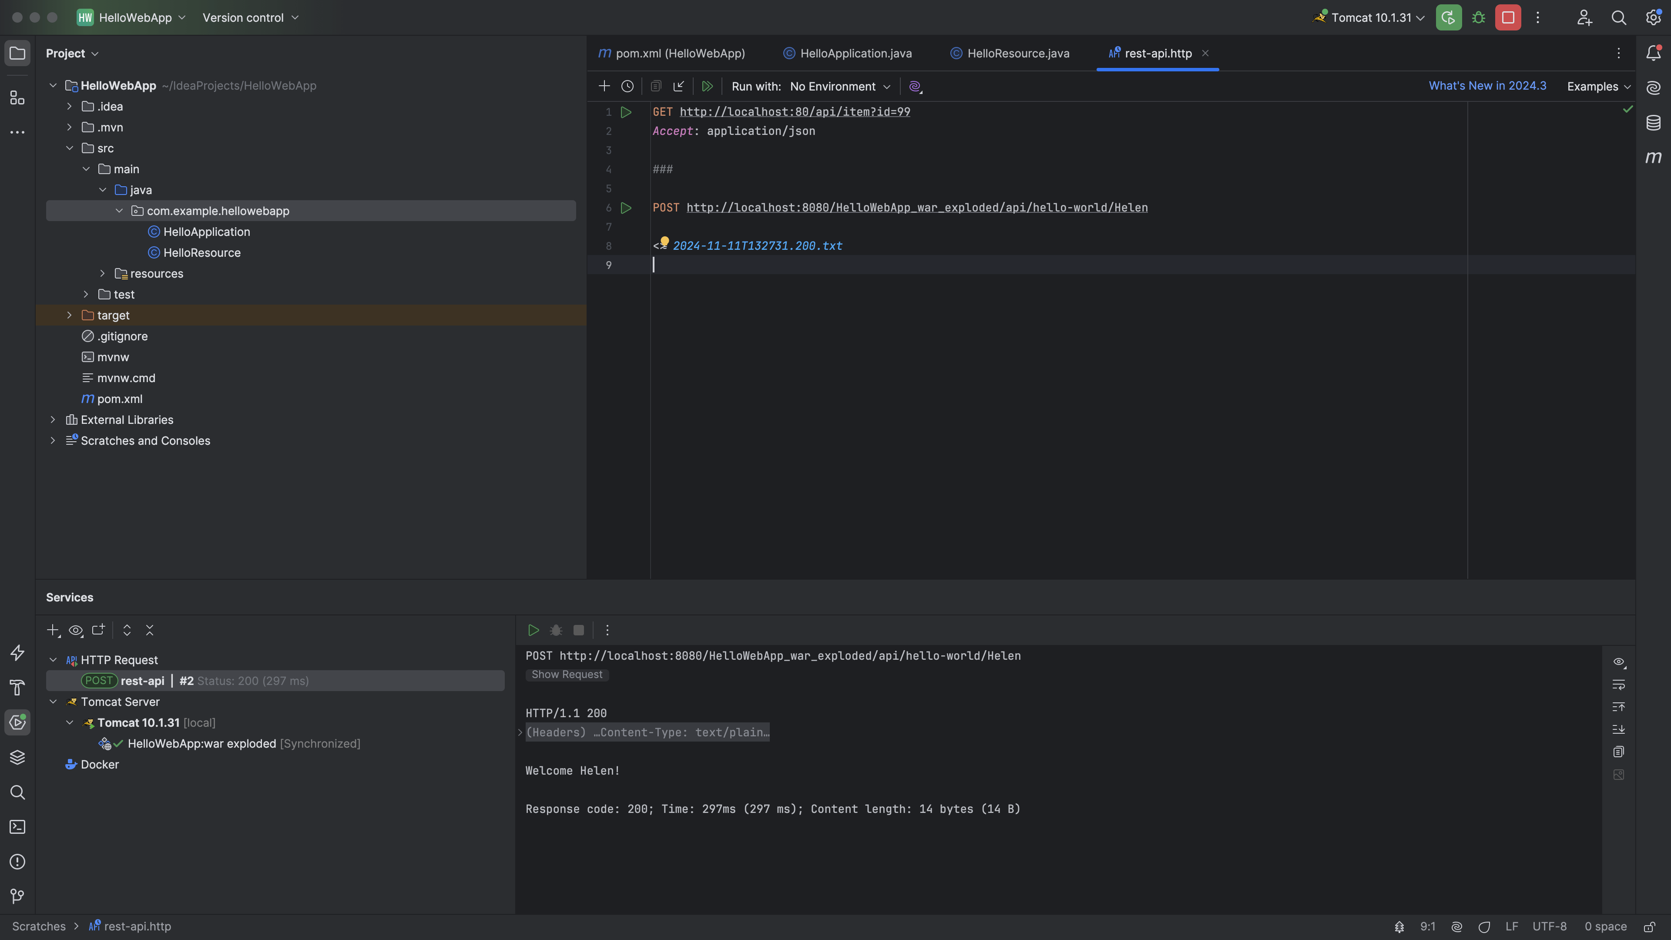Run the GET request on line 1

point(626,112)
